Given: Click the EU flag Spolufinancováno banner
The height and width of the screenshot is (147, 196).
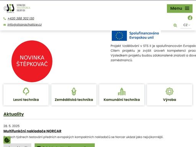Looking at the screenshot, I should coord(136,36).
